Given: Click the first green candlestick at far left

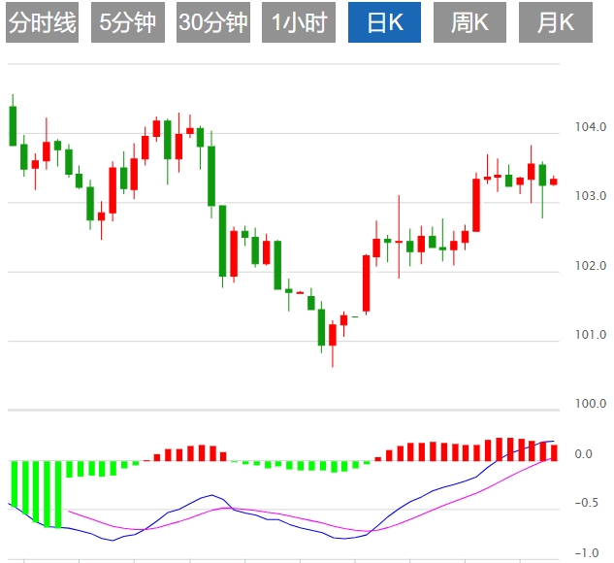Looking at the screenshot, I should tap(13, 125).
